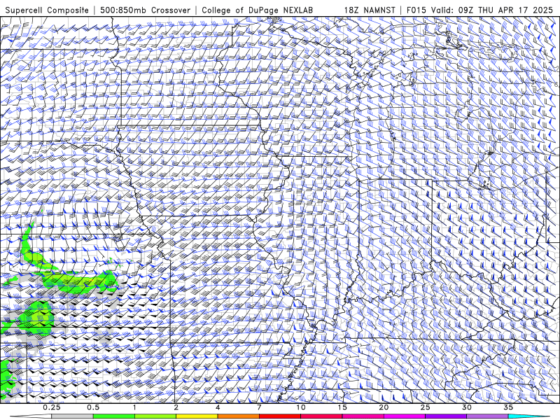Select the orange 4–7 color bar segment
This screenshot has height=420, width=560.
coord(238,416)
